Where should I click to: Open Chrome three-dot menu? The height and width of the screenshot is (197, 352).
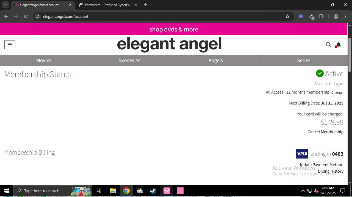[346, 16]
